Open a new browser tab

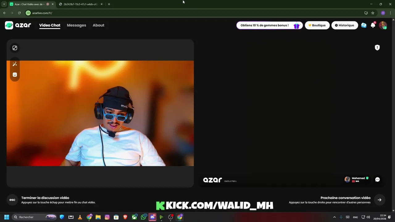click(109, 4)
